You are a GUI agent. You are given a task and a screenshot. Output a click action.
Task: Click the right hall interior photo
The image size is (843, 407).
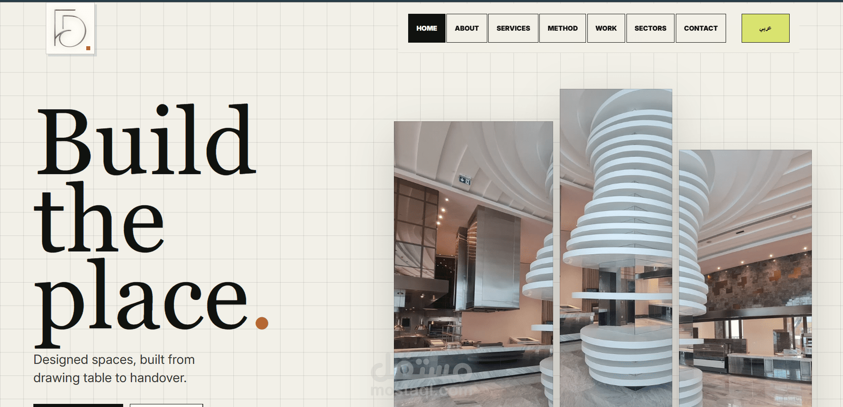click(x=745, y=279)
